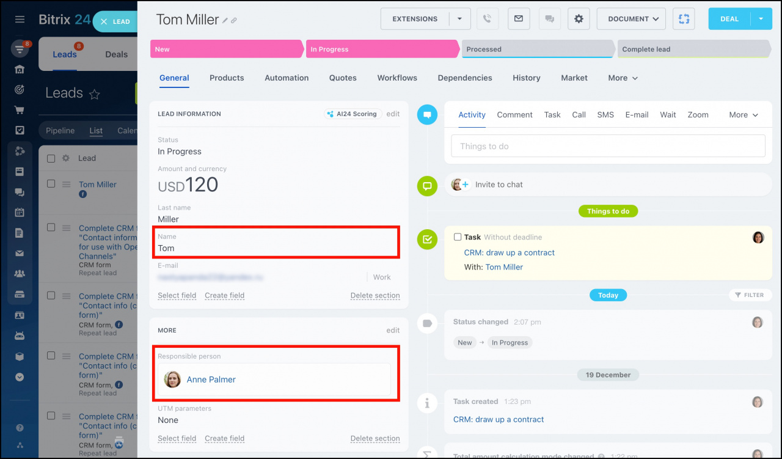Open lead form settings gear
782x459 pixels.
[x=579, y=19]
